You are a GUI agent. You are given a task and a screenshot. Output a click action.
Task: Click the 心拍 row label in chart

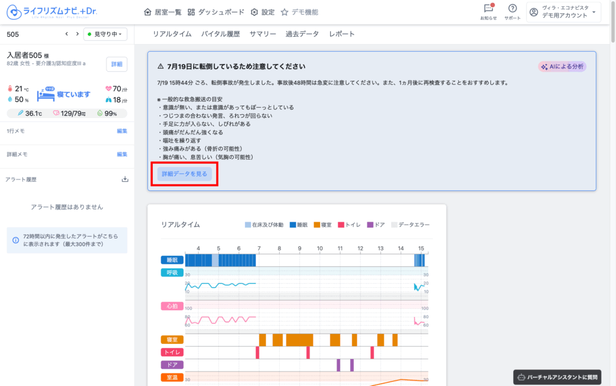172,306
